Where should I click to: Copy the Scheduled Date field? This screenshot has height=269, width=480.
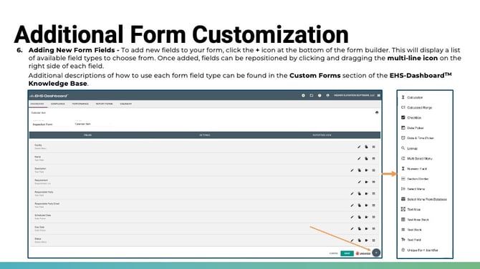click(x=360, y=217)
